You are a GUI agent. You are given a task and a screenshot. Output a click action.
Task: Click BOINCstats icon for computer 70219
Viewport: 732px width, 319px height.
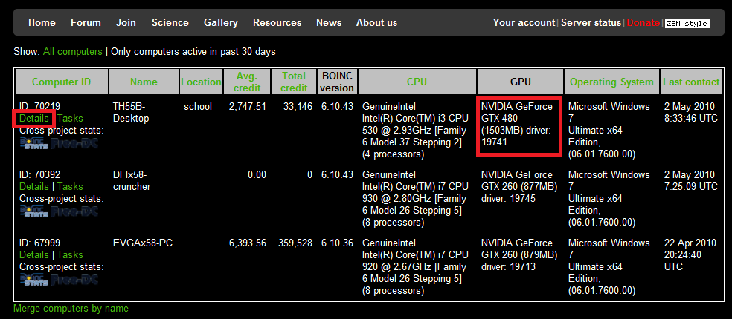34,142
